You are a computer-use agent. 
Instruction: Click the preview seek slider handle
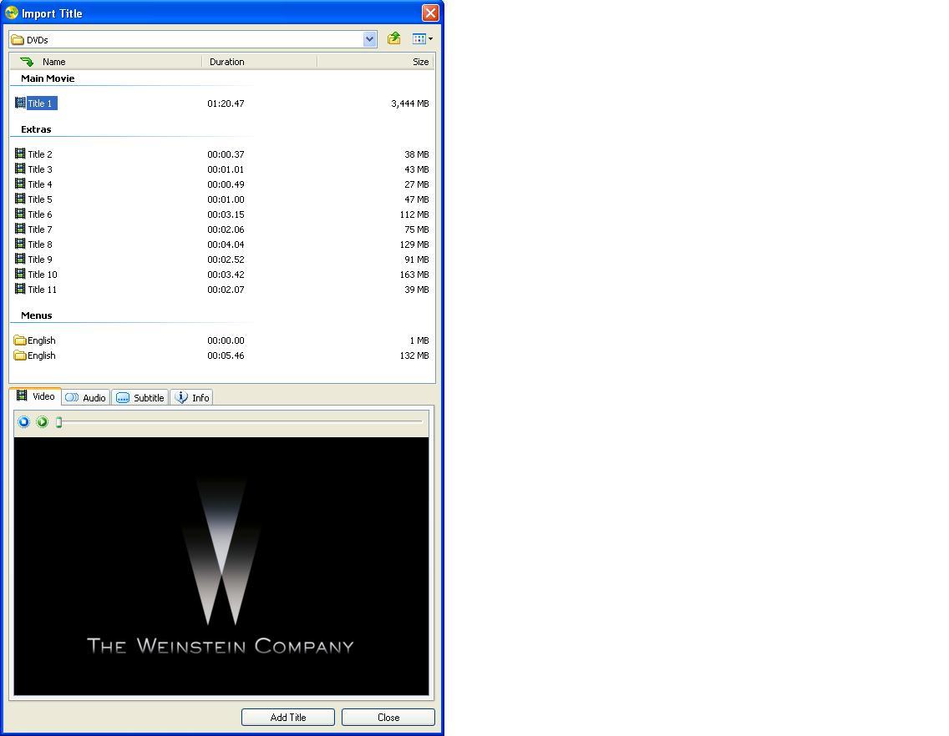(58, 422)
